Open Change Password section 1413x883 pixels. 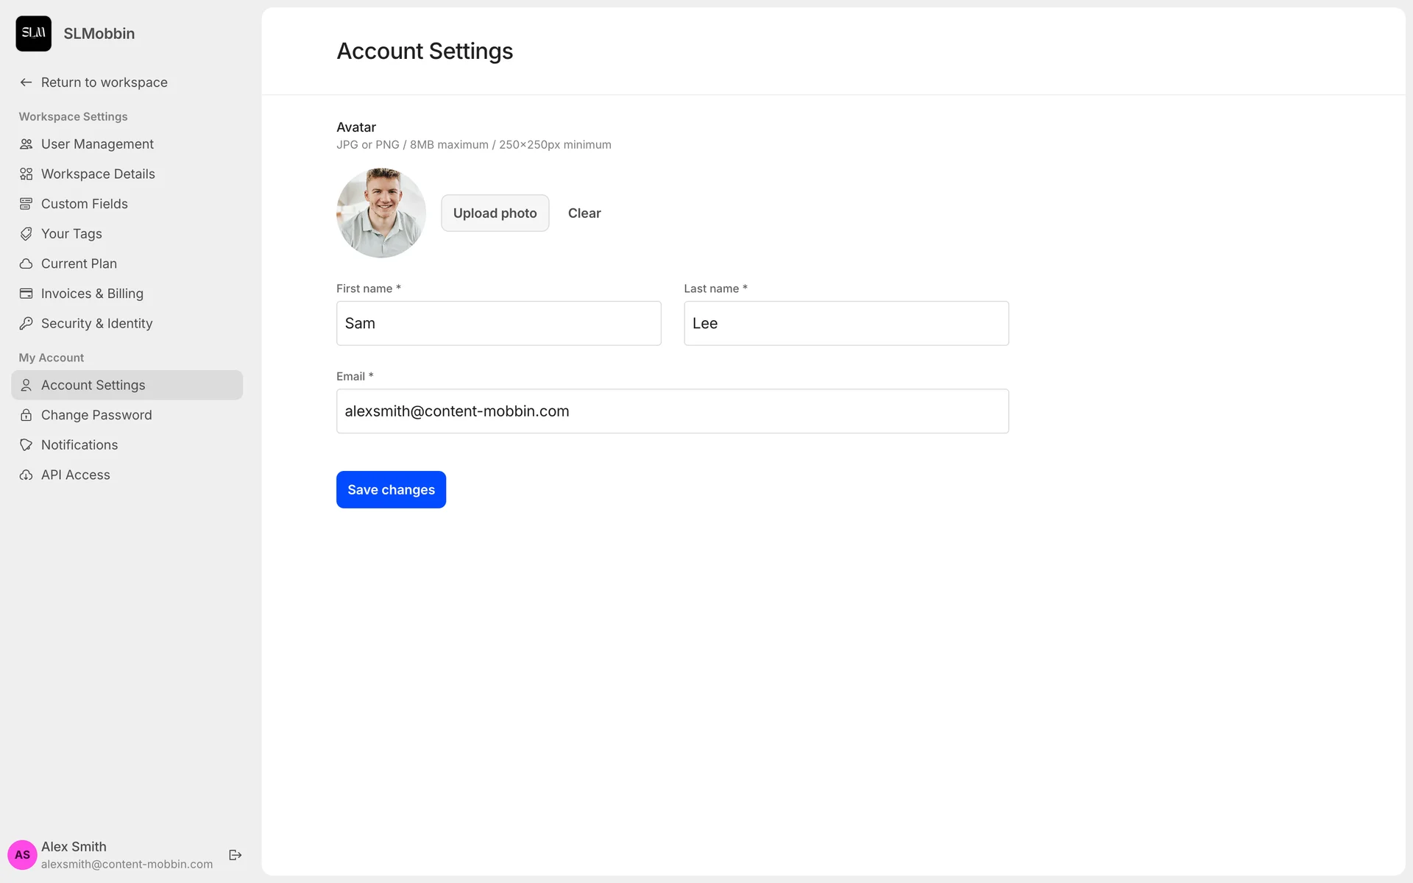[x=96, y=415]
